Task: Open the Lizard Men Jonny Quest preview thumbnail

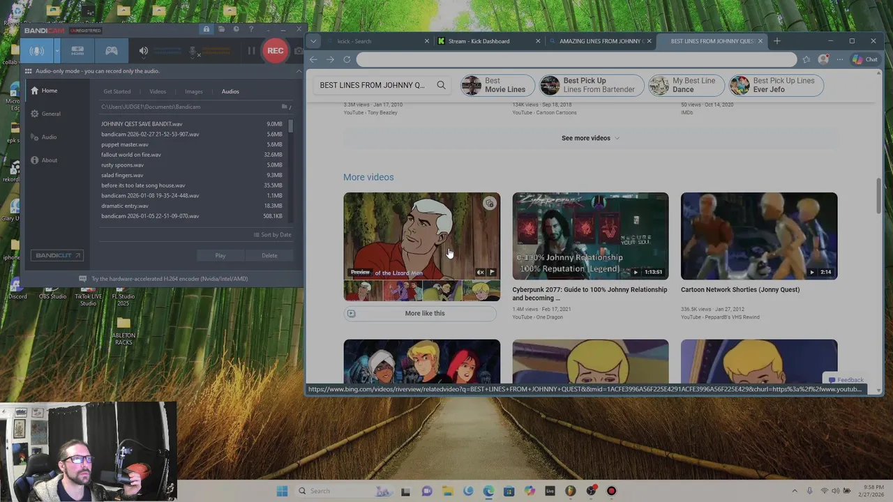Action: [x=421, y=236]
